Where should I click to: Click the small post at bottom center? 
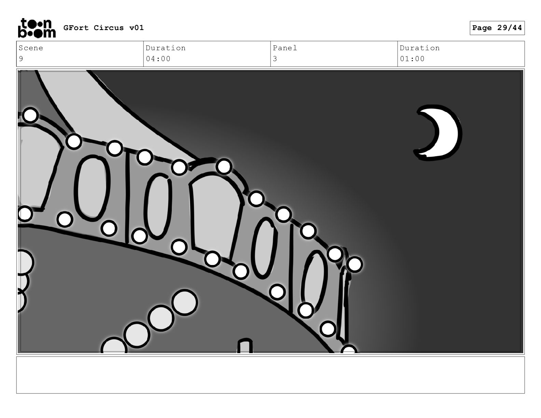[x=245, y=346]
